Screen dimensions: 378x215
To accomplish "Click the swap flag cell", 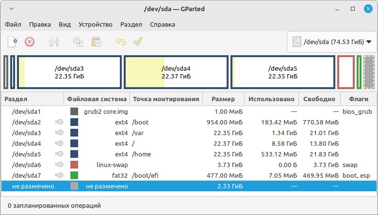I will (350, 165).
